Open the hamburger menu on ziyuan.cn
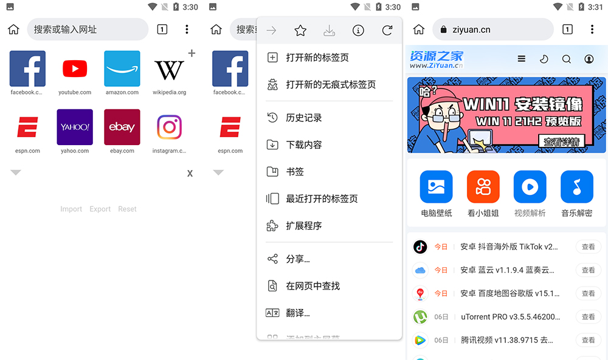The width and height of the screenshot is (608, 360). pyautogui.click(x=521, y=59)
